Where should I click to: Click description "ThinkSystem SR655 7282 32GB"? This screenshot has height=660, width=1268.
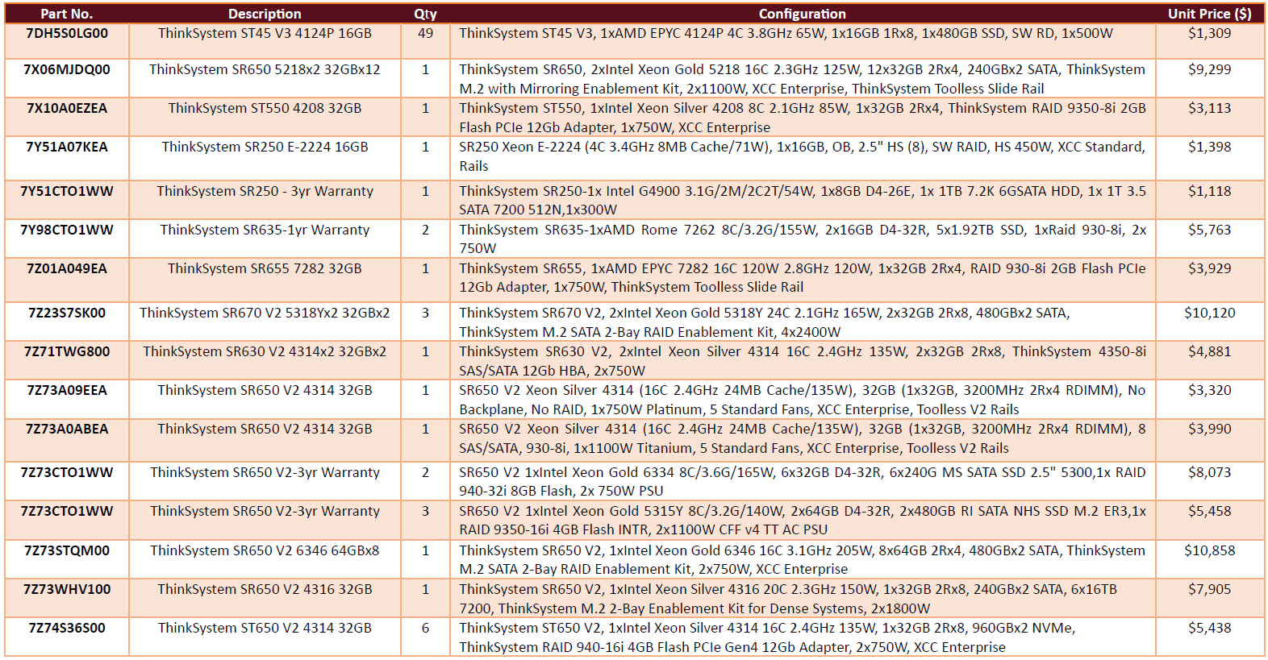click(x=265, y=268)
